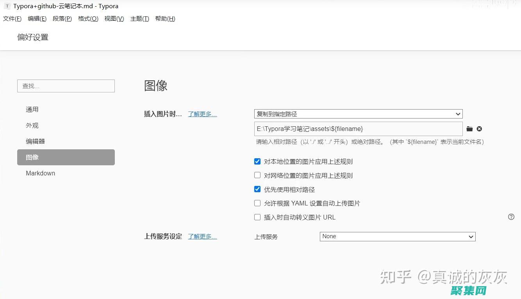Switch to Markdown preferences section

pos(40,173)
